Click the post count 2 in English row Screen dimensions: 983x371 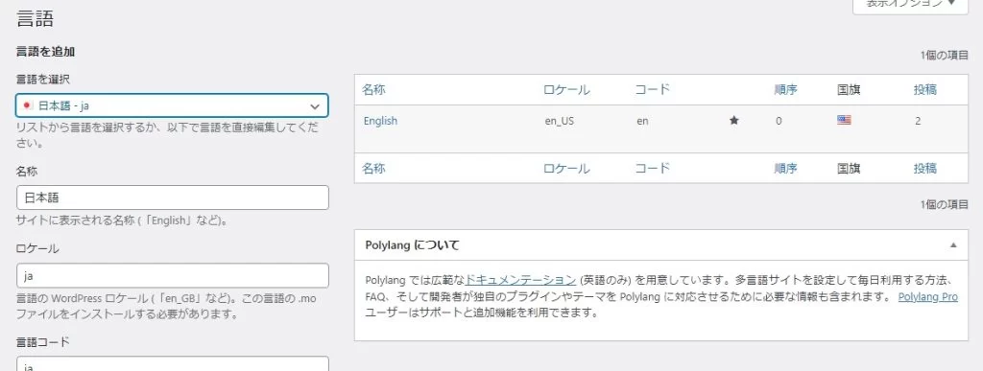pos(918,122)
